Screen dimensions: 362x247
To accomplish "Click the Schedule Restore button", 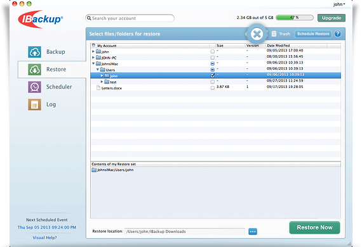I will coord(313,34).
